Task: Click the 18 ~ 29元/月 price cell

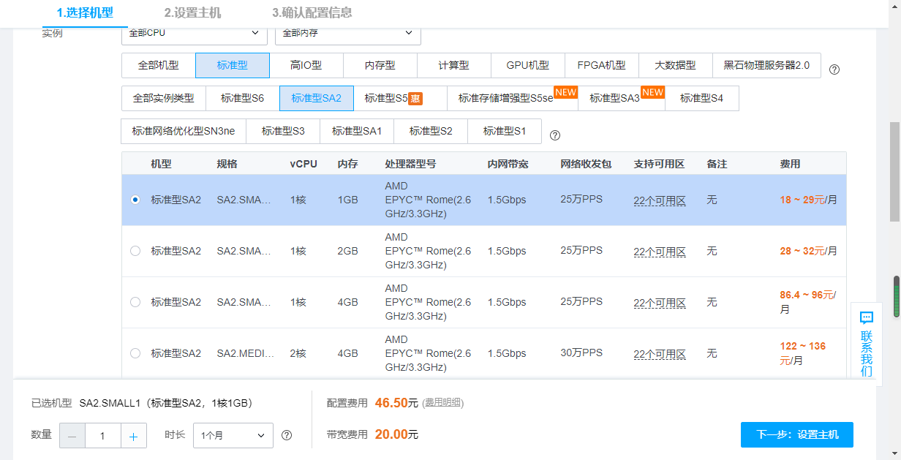Action: point(809,200)
